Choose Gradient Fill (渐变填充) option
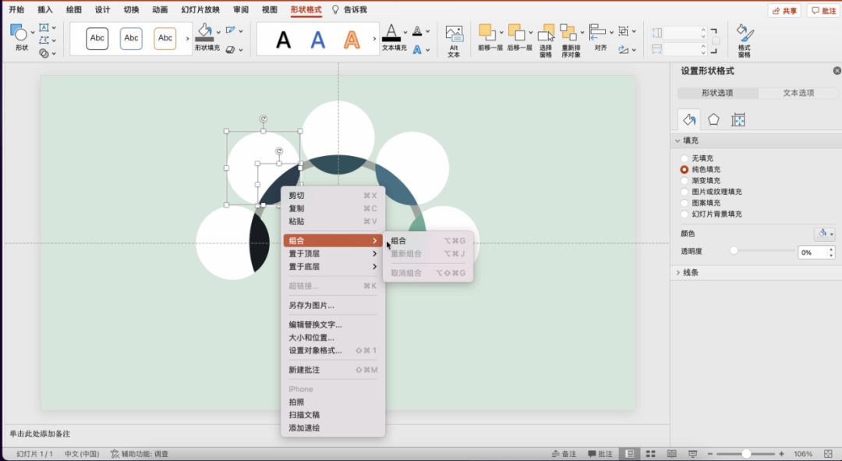The image size is (842, 461). pos(685,180)
